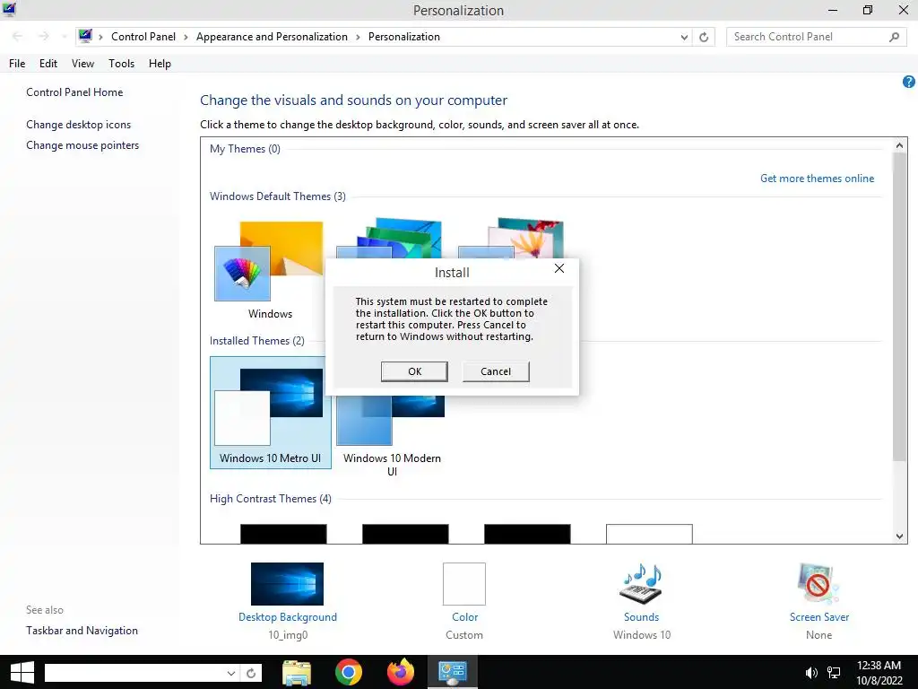Image resolution: width=918 pixels, height=689 pixels.
Task: Select the Windows 10 Metro UI theme
Action: click(271, 413)
